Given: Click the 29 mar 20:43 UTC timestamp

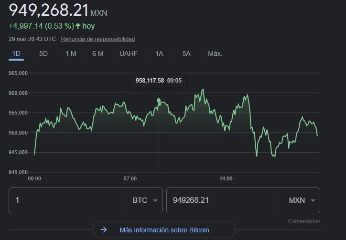Looking at the screenshot, I should pyautogui.click(x=32, y=39).
